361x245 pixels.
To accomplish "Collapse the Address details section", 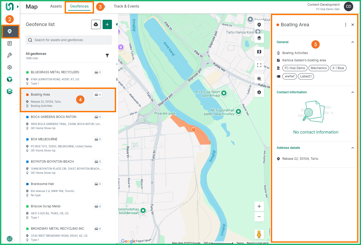I will point(352,148).
